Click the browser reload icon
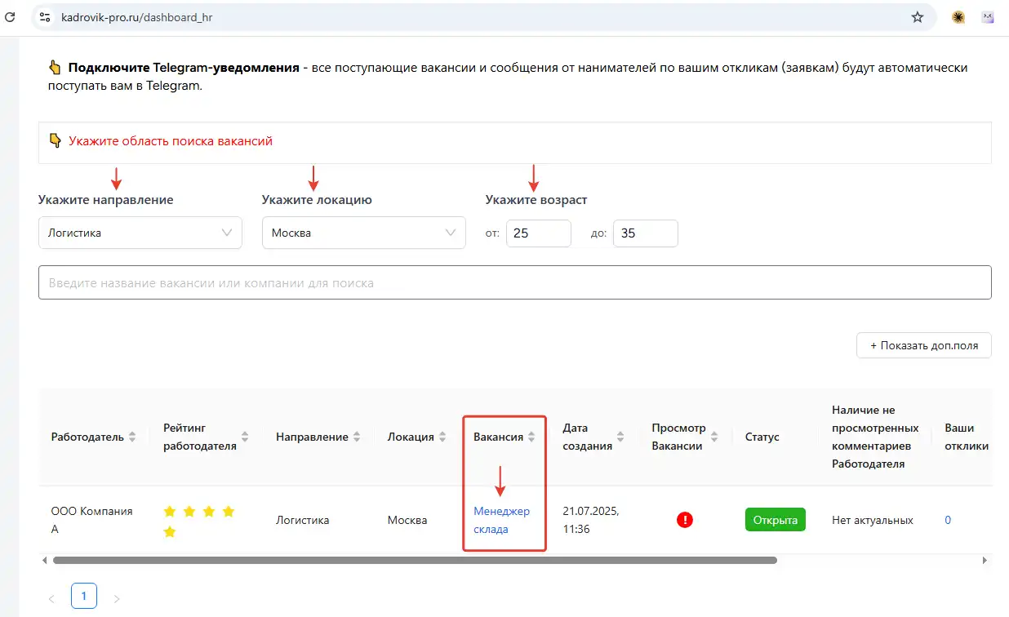The image size is (1009, 617). (10, 16)
